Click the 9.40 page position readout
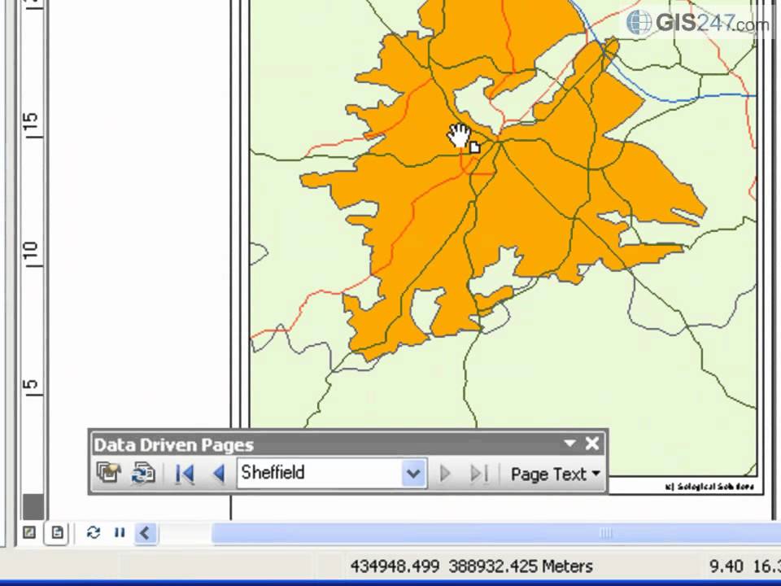The height and width of the screenshot is (586, 781). pyautogui.click(x=726, y=566)
